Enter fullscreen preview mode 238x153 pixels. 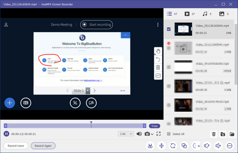[158, 134]
